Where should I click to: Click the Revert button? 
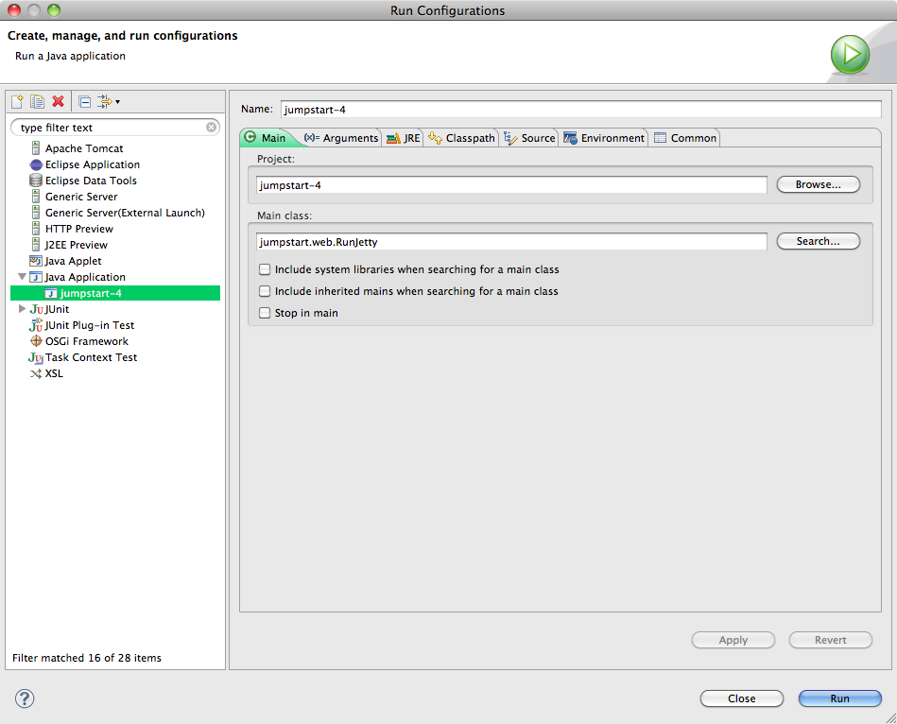pos(830,640)
